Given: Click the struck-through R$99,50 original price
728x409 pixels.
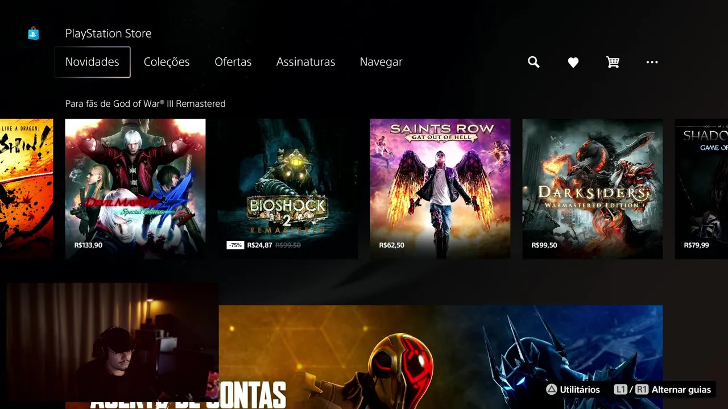Looking at the screenshot, I should [x=288, y=245].
